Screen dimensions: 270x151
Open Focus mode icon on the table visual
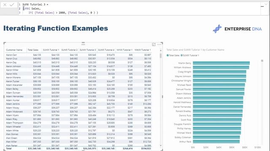pyautogui.click(x=154, y=45)
